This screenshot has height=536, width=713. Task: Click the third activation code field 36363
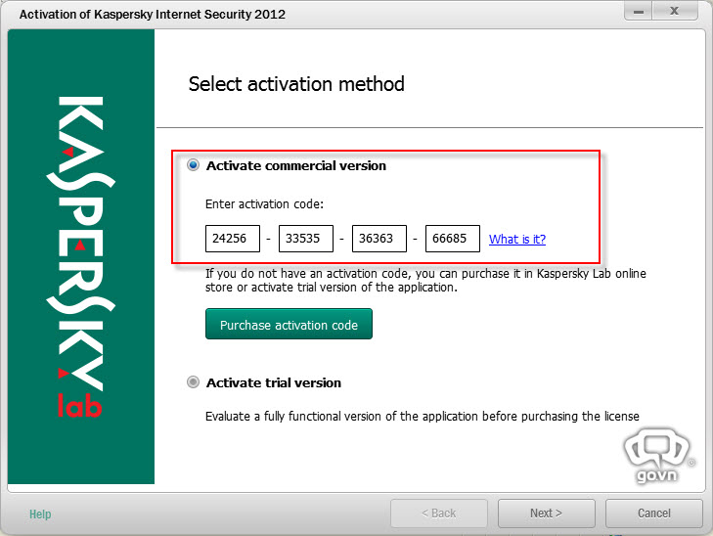(x=379, y=239)
